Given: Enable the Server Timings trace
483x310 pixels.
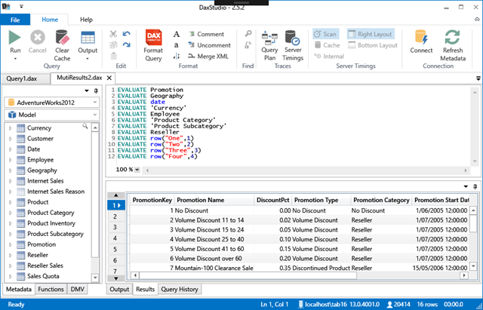Looking at the screenshot, I should coord(293,46).
